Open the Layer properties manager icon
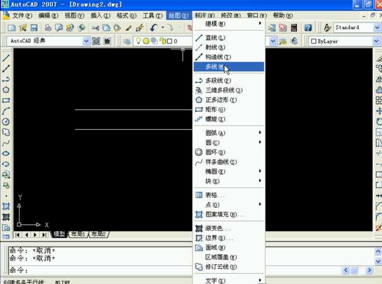 click(127, 41)
